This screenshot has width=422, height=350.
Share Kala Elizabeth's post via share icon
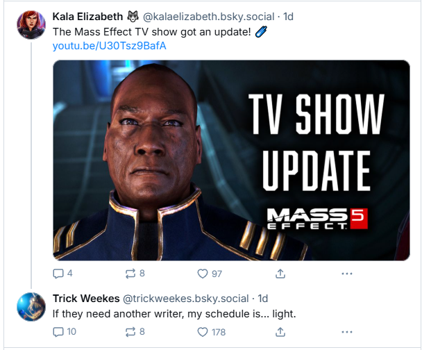tap(280, 274)
